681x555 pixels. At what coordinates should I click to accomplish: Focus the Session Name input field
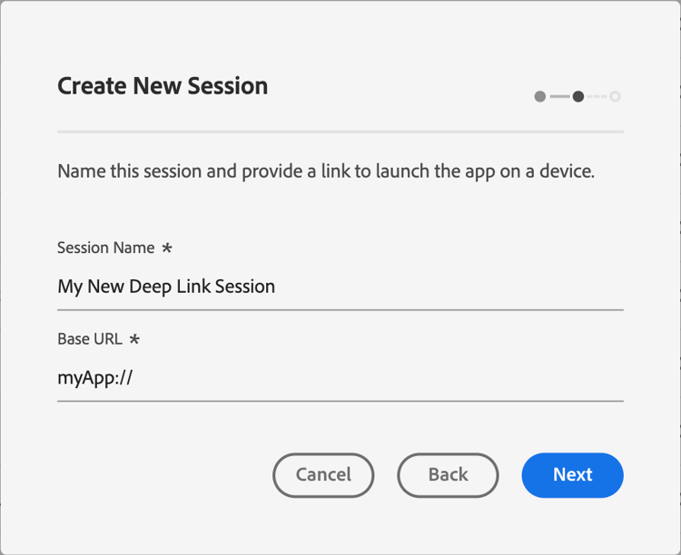coord(340,287)
